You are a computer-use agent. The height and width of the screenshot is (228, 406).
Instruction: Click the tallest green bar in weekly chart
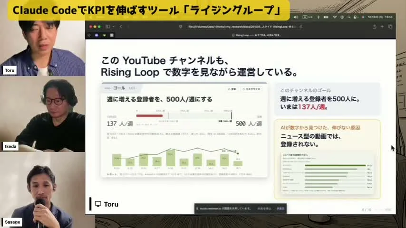pos(170,158)
